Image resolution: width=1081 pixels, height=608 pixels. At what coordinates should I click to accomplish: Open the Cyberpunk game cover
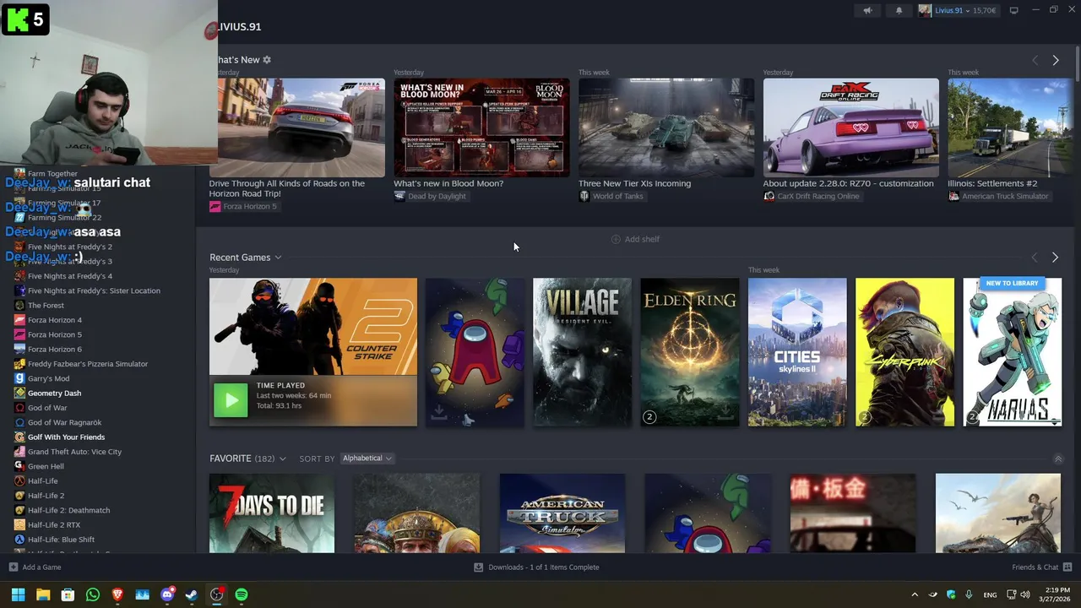(x=904, y=352)
